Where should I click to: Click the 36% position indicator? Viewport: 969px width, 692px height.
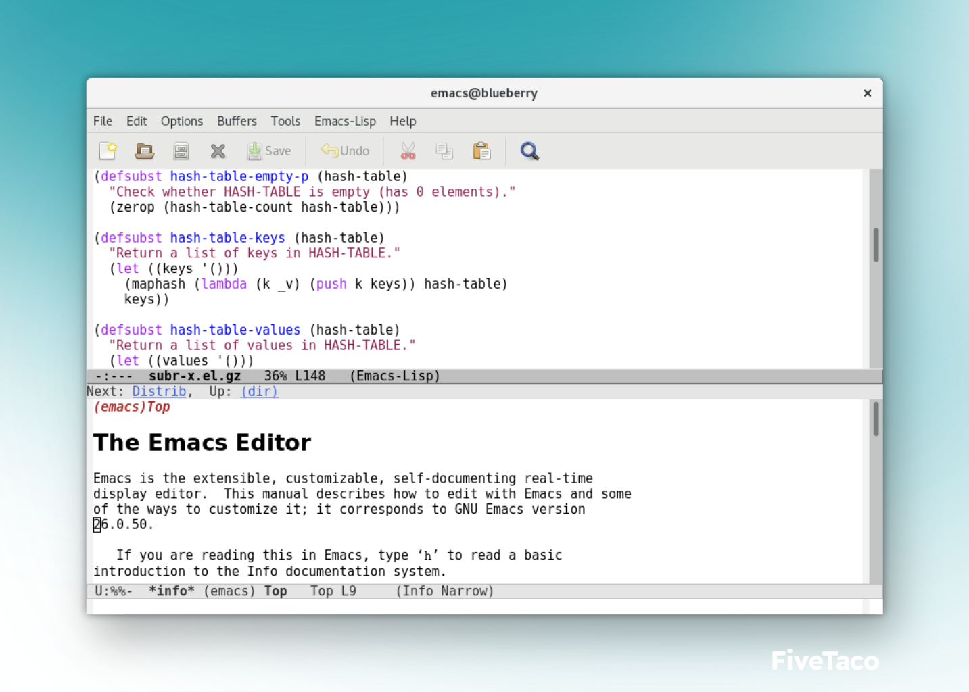click(x=275, y=376)
